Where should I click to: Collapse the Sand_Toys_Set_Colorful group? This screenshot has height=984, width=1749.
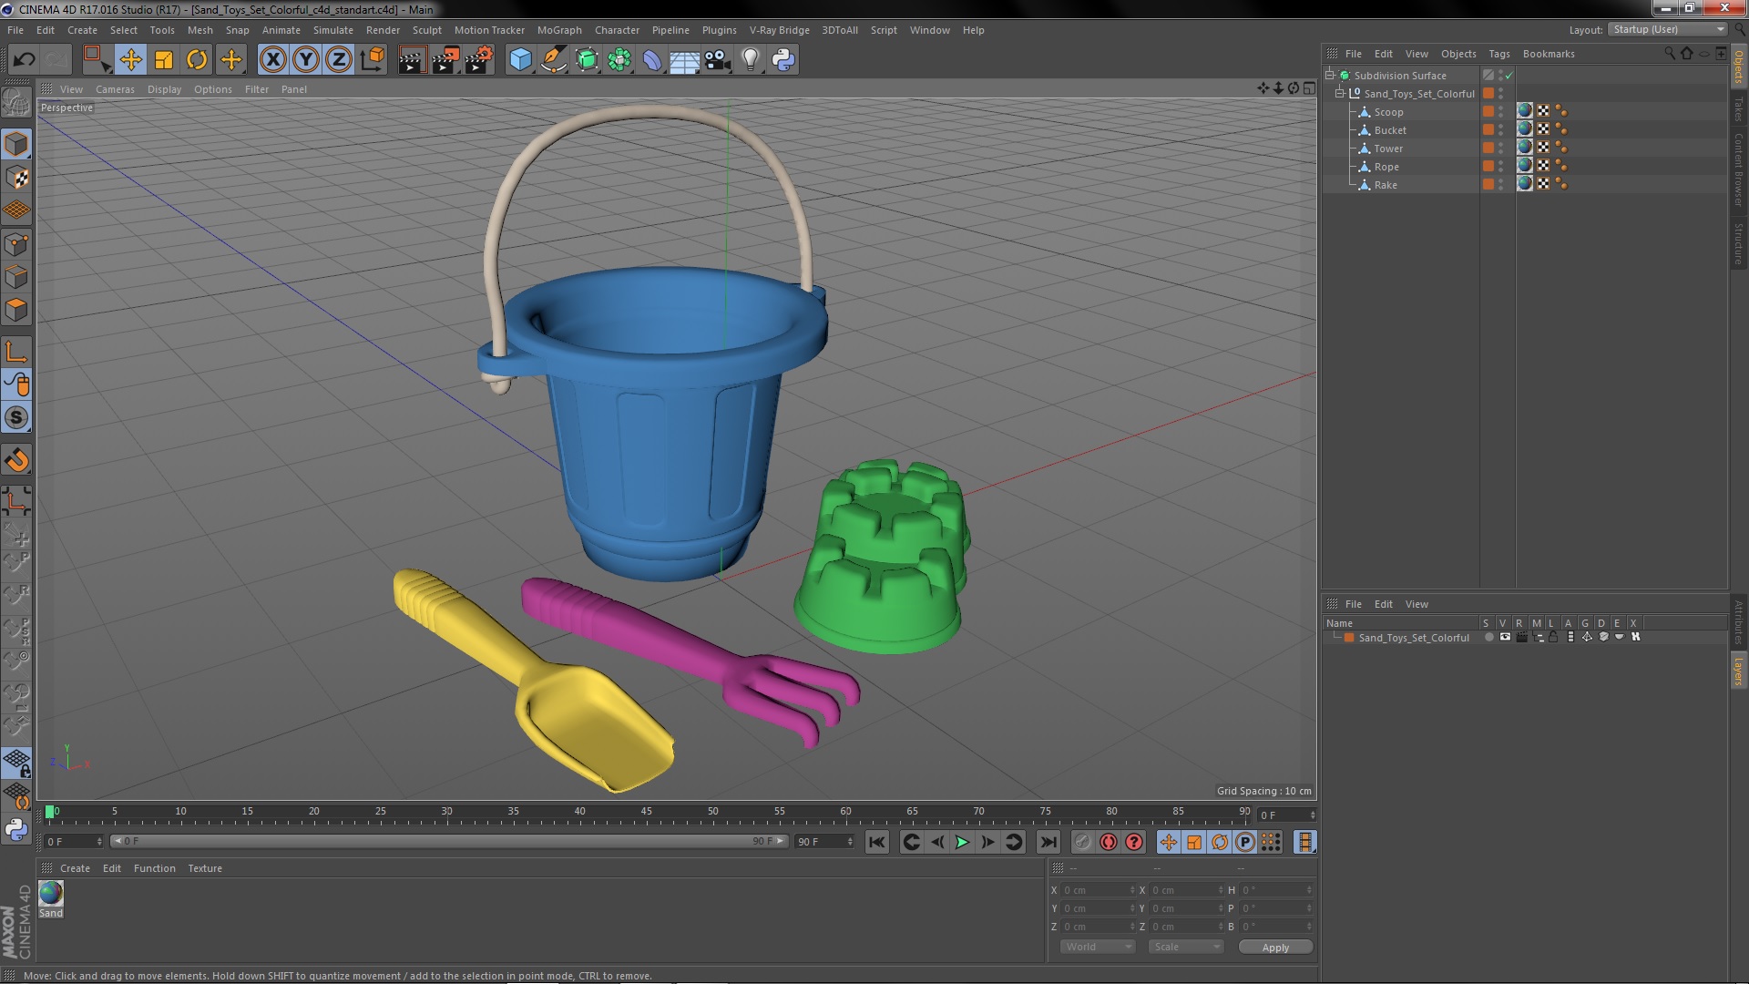click(1340, 94)
